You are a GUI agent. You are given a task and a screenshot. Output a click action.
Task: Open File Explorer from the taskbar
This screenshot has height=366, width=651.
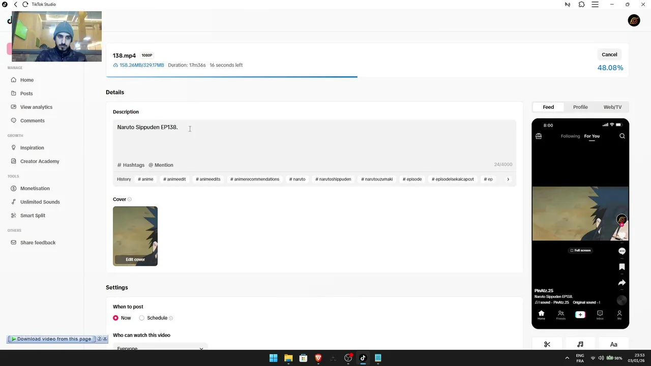pyautogui.click(x=288, y=358)
